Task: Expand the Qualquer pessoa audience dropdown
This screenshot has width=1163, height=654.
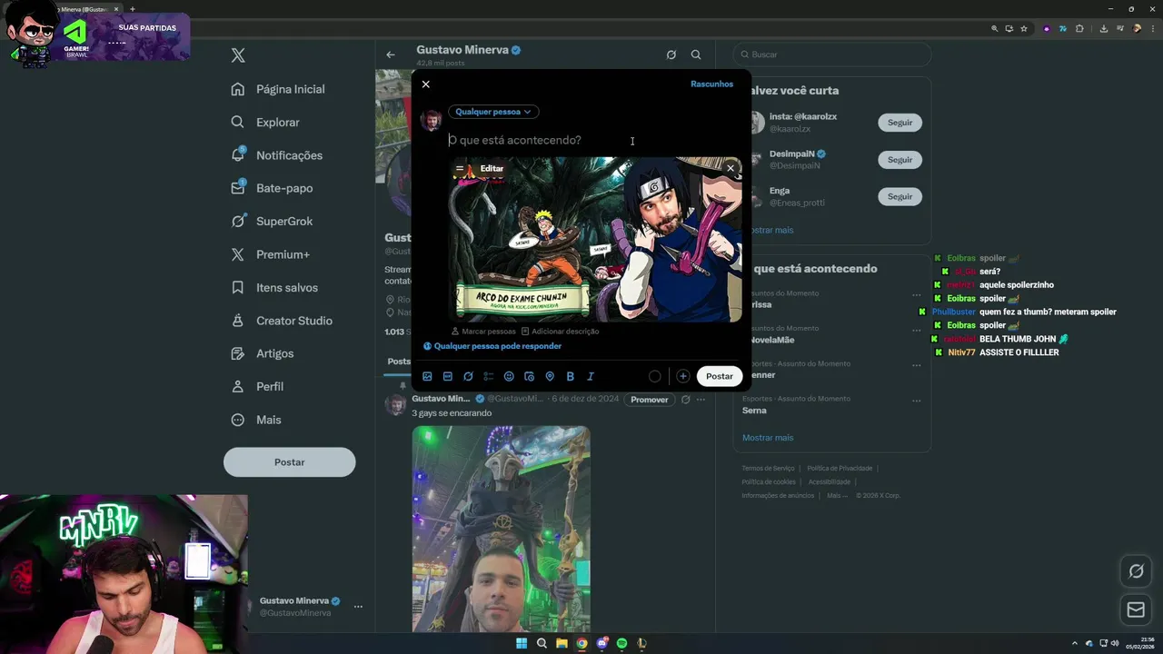Action: click(x=493, y=112)
